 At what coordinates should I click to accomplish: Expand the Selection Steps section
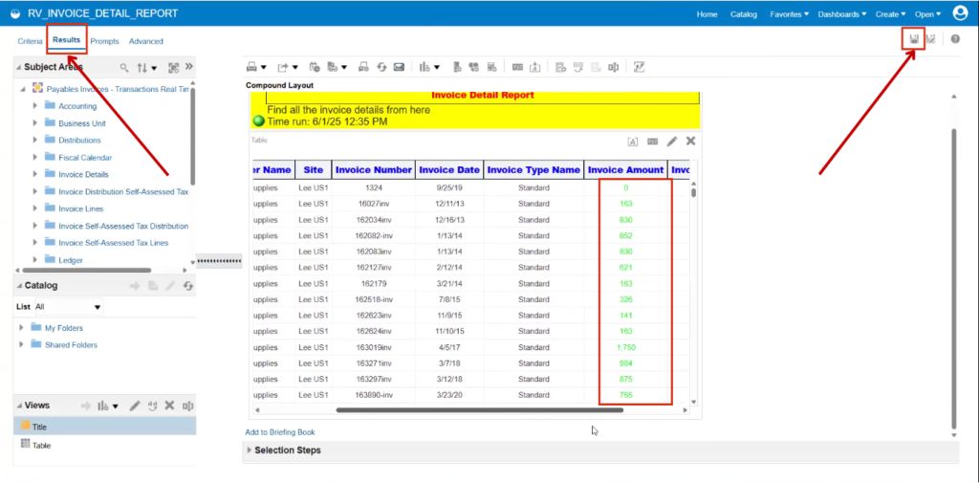(x=250, y=450)
